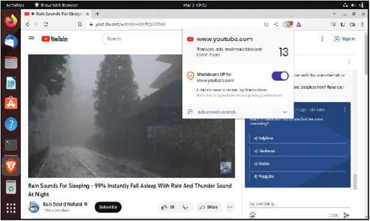Open the clock and calendar menu

tap(195, 5)
